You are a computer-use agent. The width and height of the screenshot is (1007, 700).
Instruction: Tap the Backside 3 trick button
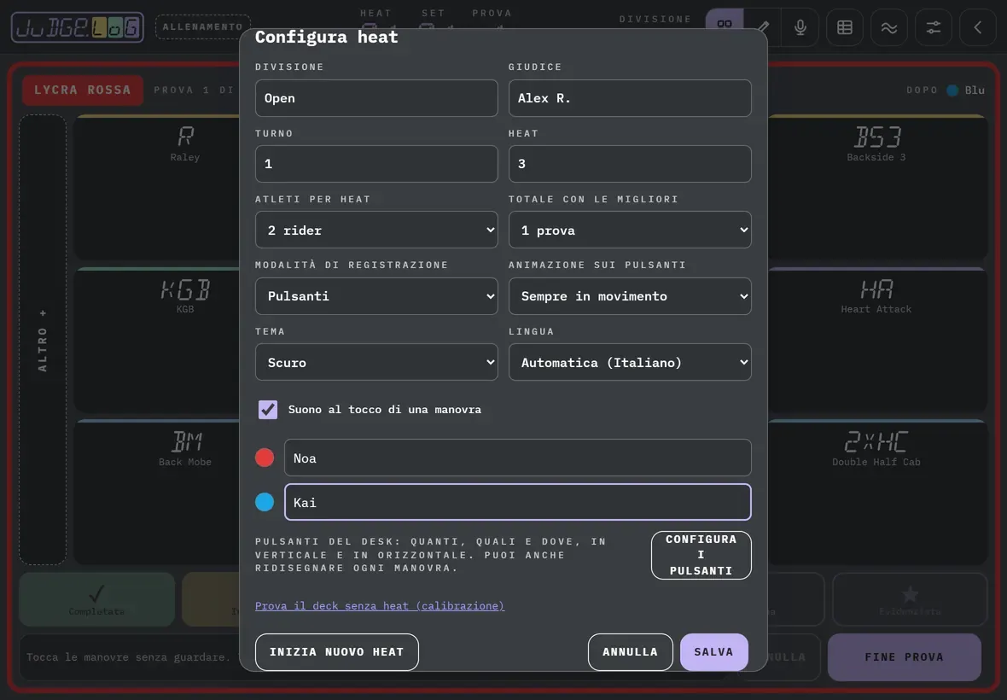pyautogui.click(x=876, y=187)
